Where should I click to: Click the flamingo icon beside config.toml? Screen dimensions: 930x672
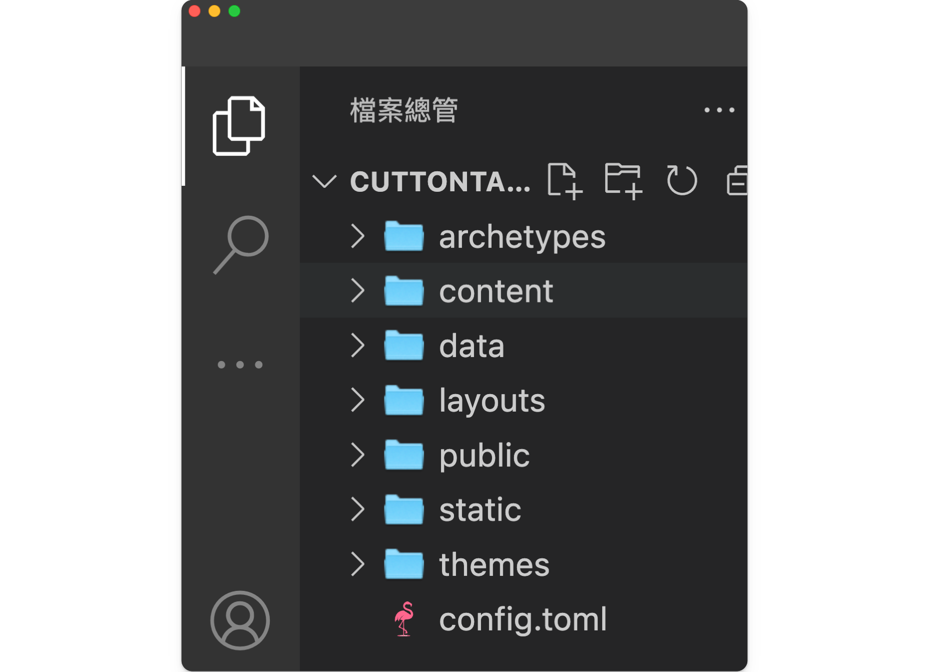click(x=404, y=619)
